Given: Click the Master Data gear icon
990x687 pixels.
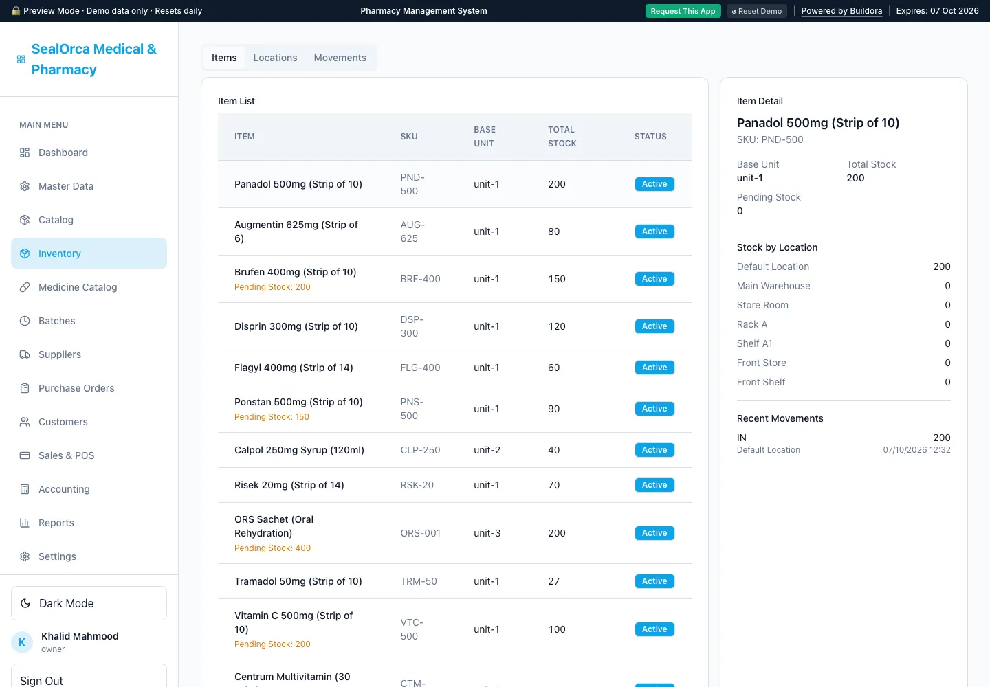Looking at the screenshot, I should pos(25,186).
